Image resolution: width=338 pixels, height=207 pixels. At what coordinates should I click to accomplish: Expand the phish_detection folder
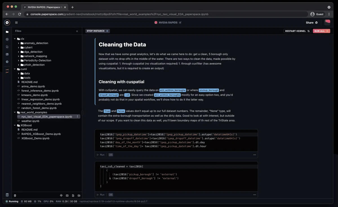(18, 65)
